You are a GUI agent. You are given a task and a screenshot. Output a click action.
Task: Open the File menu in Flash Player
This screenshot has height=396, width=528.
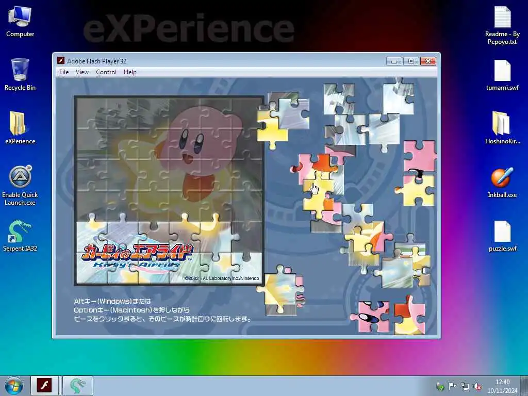(x=63, y=72)
